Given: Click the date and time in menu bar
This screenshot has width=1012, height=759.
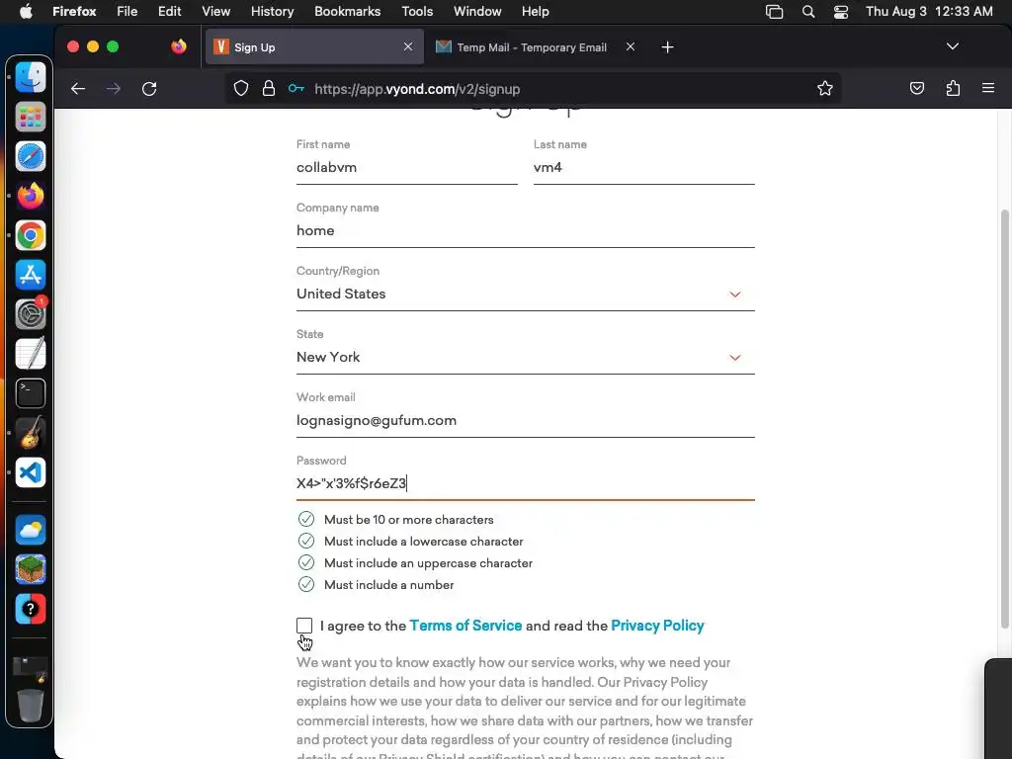Looking at the screenshot, I should tap(929, 12).
